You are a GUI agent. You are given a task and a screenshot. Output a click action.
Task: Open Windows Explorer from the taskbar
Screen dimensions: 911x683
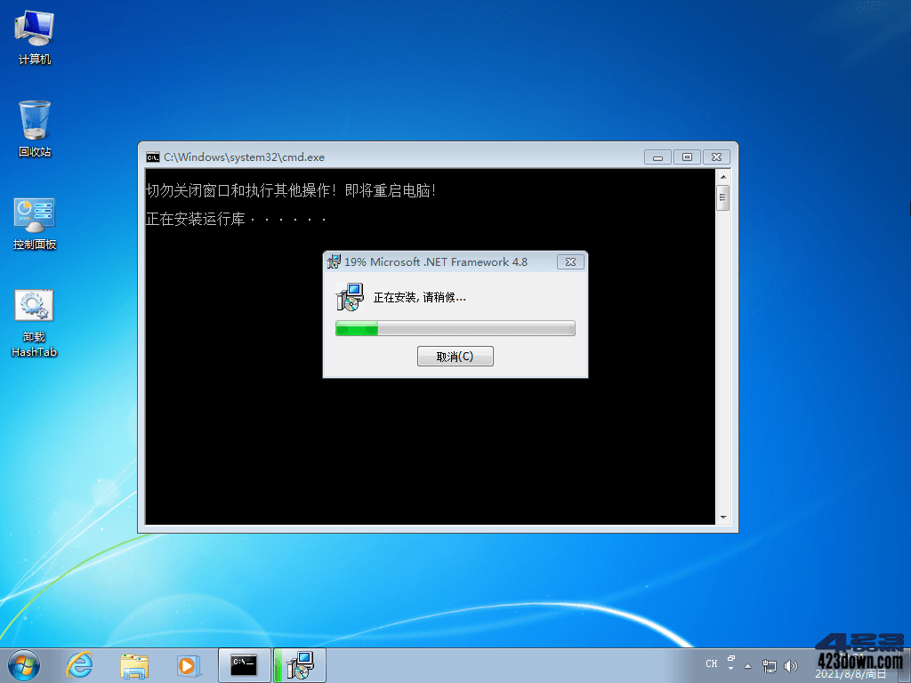(x=133, y=665)
